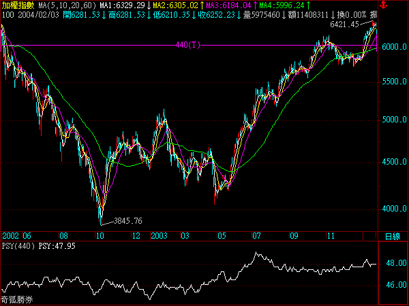
Task: Click the low price 低6210.35
Action: coord(171,15)
